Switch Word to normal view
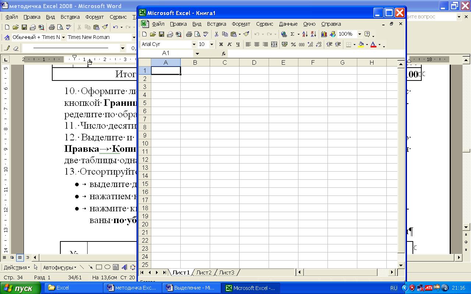471x294 pixels. [4, 258]
